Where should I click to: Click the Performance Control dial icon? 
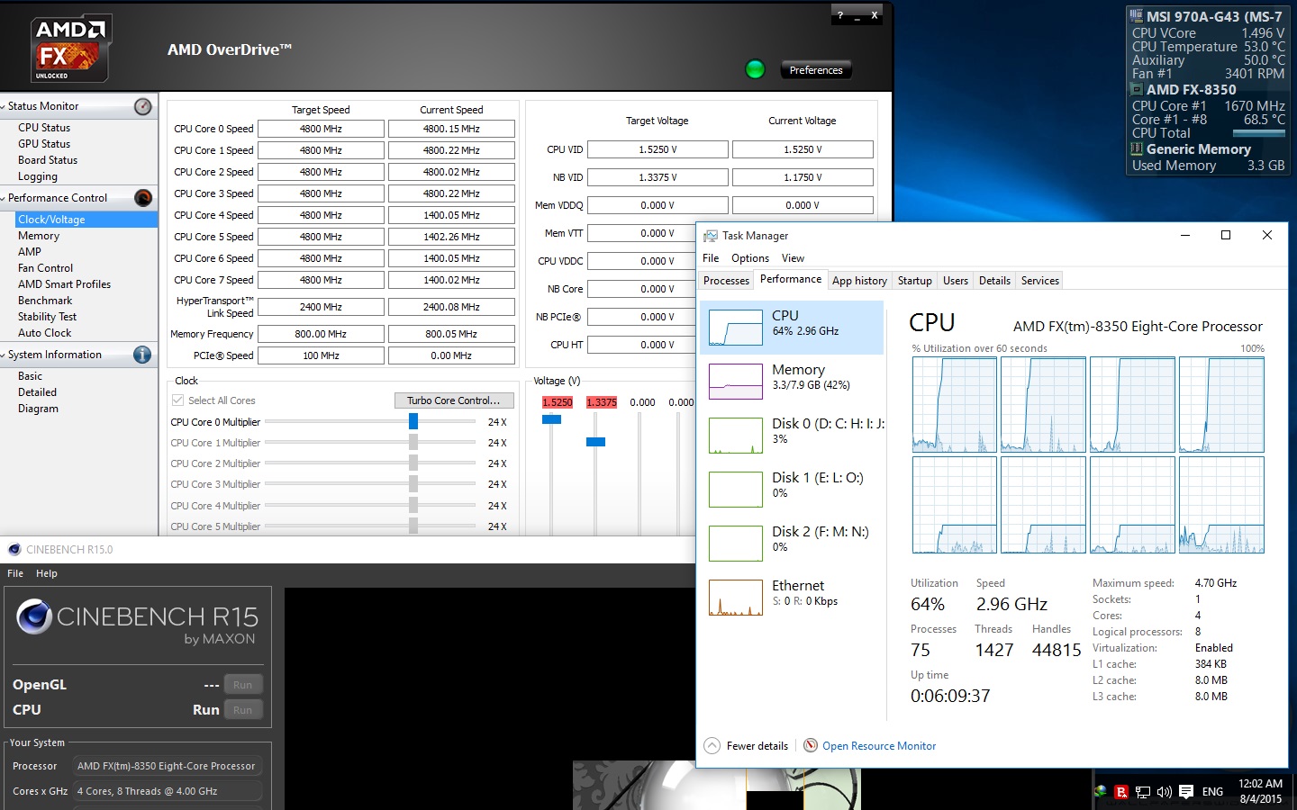[x=141, y=198]
